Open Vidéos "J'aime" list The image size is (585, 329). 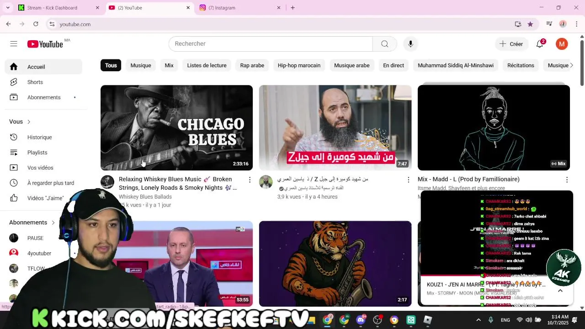tap(44, 198)
